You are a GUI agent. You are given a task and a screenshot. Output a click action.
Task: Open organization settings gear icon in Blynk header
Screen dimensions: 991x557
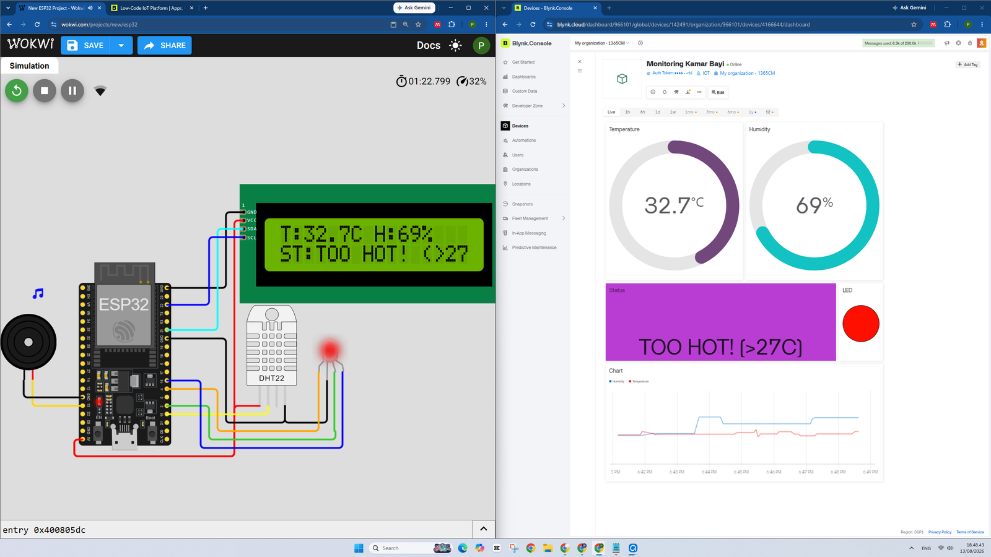(x=640, y=43)
